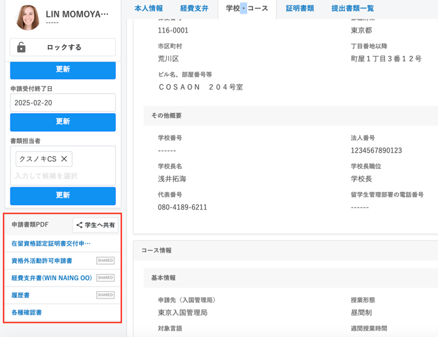Open the 経費支弁 tab

[x=194, y=8]
